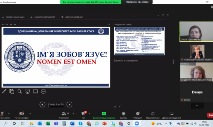Open File Explorer from the taskbar
The image size is (213, 127).
[x=31, y=123]
